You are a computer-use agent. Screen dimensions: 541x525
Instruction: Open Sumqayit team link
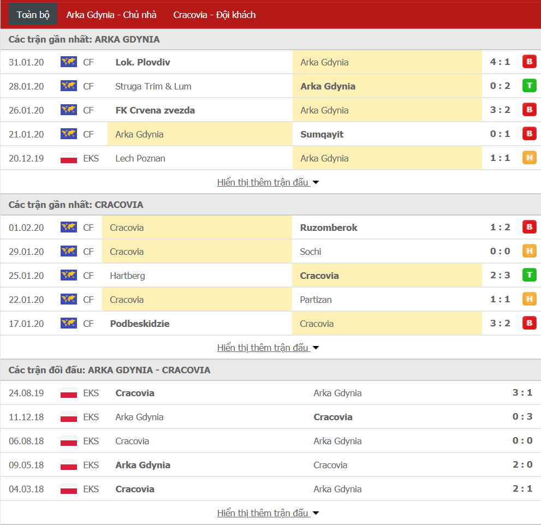coord(322,134)
